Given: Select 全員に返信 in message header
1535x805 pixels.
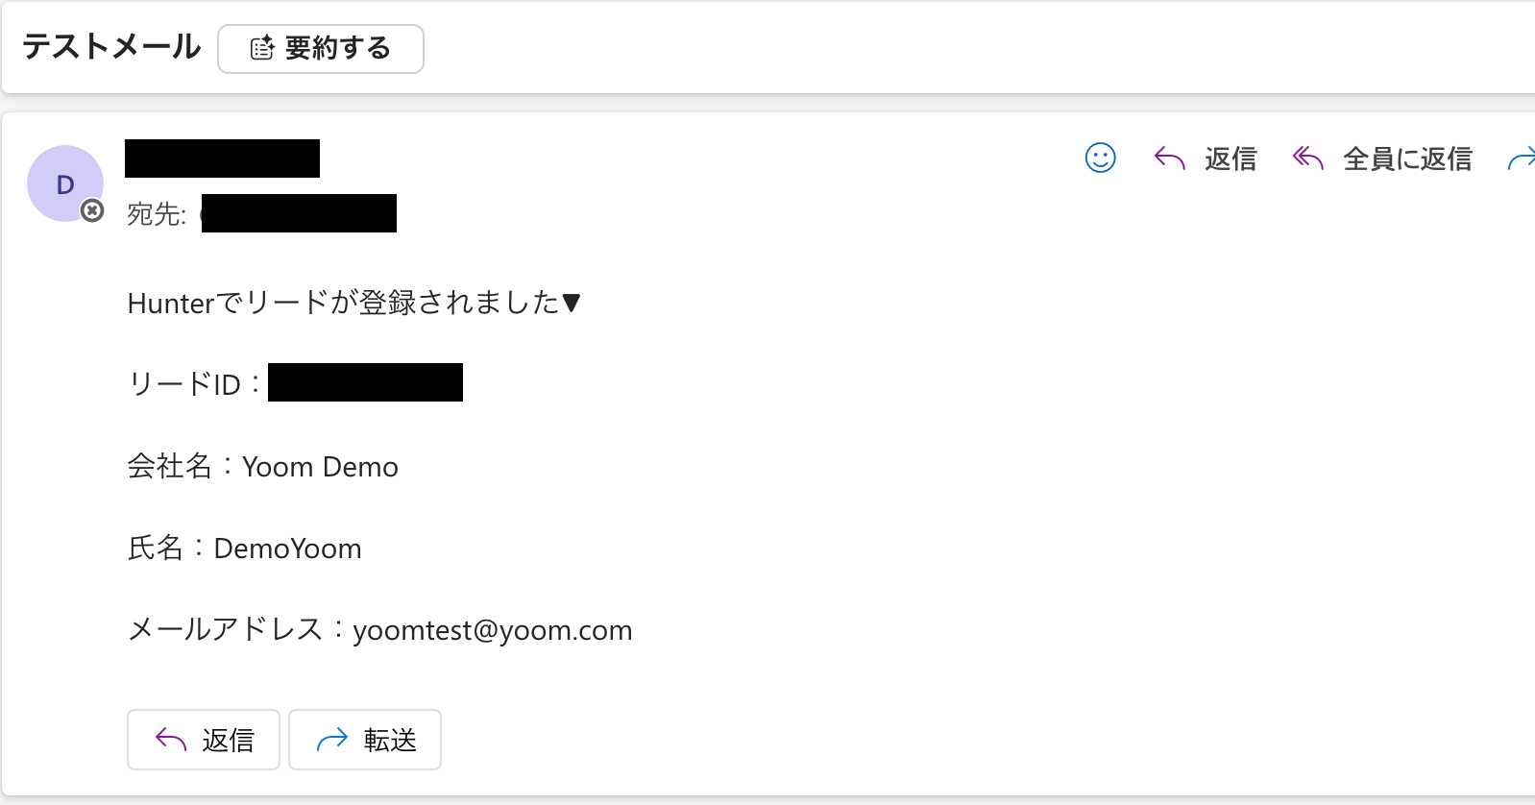Looking at the screenshot, I should click(1407, 159).
